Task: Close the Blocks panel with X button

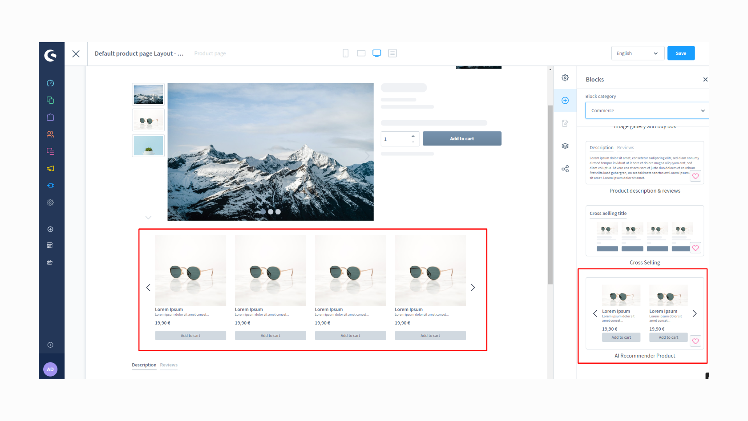Action: pos(706,79)
